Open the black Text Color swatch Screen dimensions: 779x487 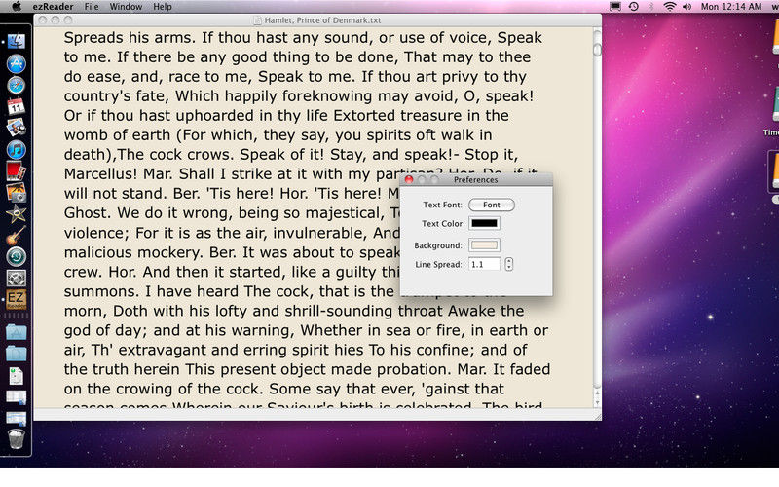pos(484,224)
